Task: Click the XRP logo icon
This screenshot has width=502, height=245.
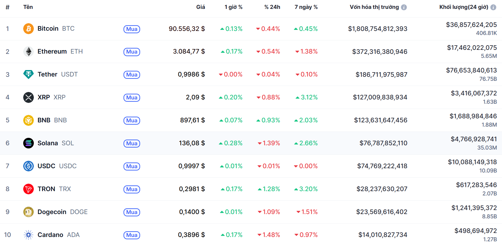Action: coord(28,97)
